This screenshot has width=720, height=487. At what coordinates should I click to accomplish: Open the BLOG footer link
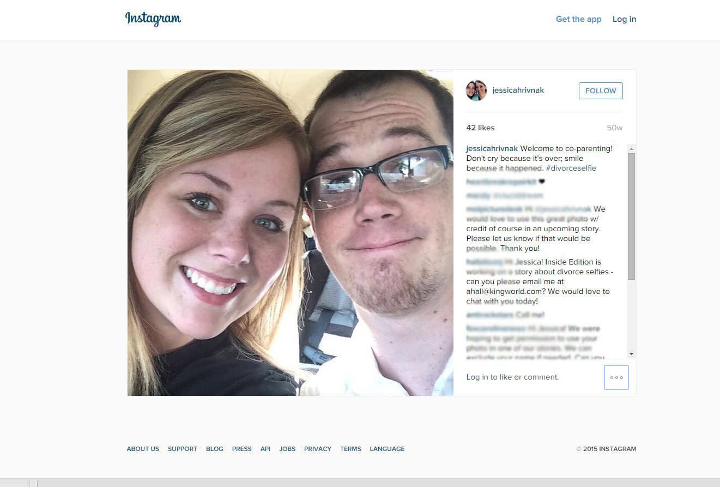[x=215, y=449]
